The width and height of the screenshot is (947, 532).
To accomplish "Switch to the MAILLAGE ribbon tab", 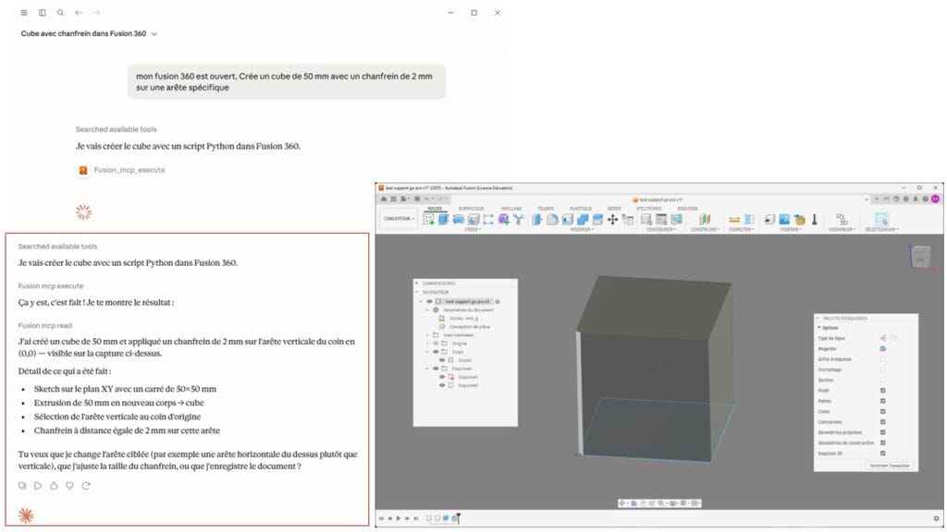I will point(511,209).
